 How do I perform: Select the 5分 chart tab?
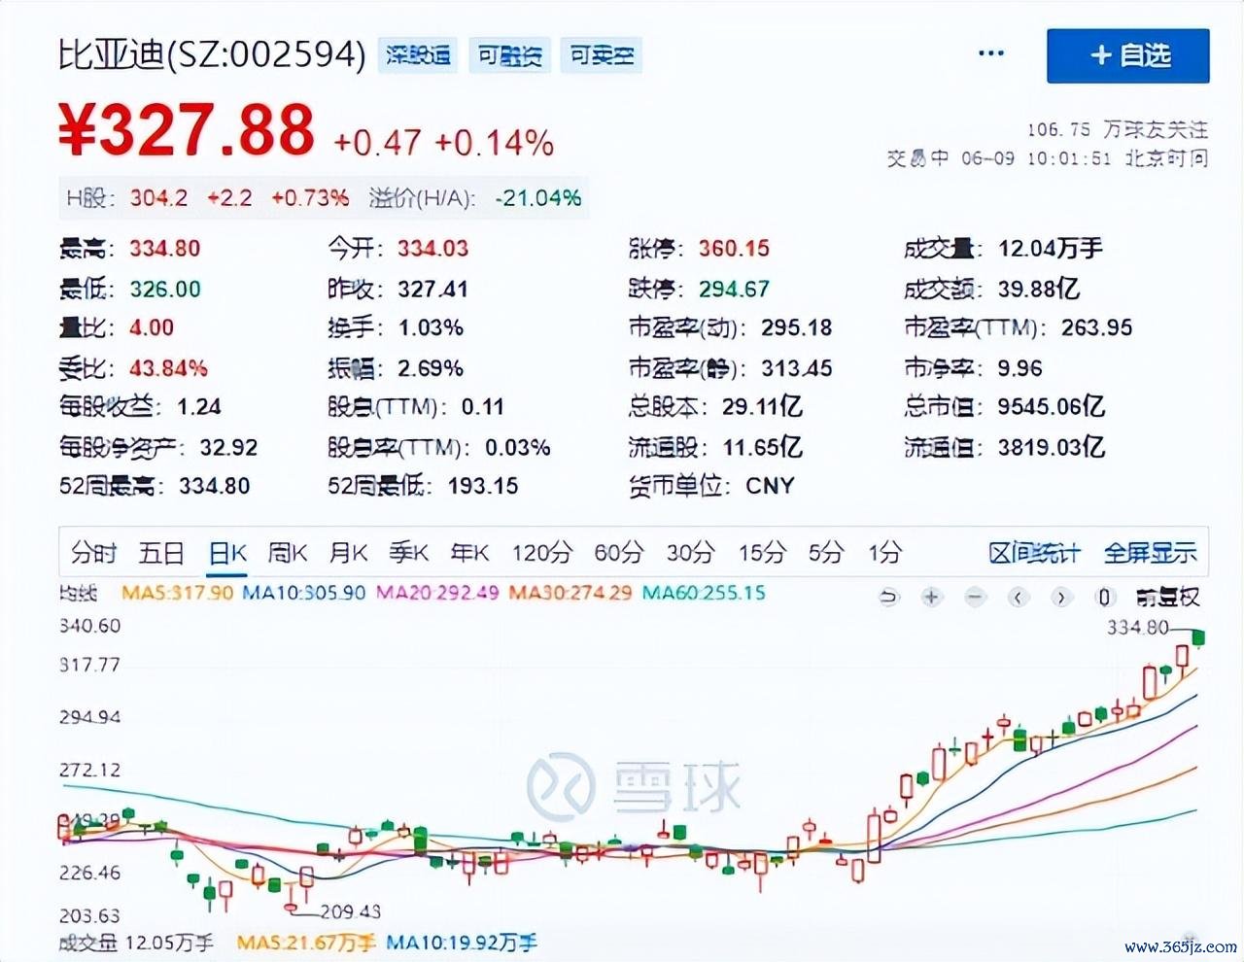tap(826, 553)
